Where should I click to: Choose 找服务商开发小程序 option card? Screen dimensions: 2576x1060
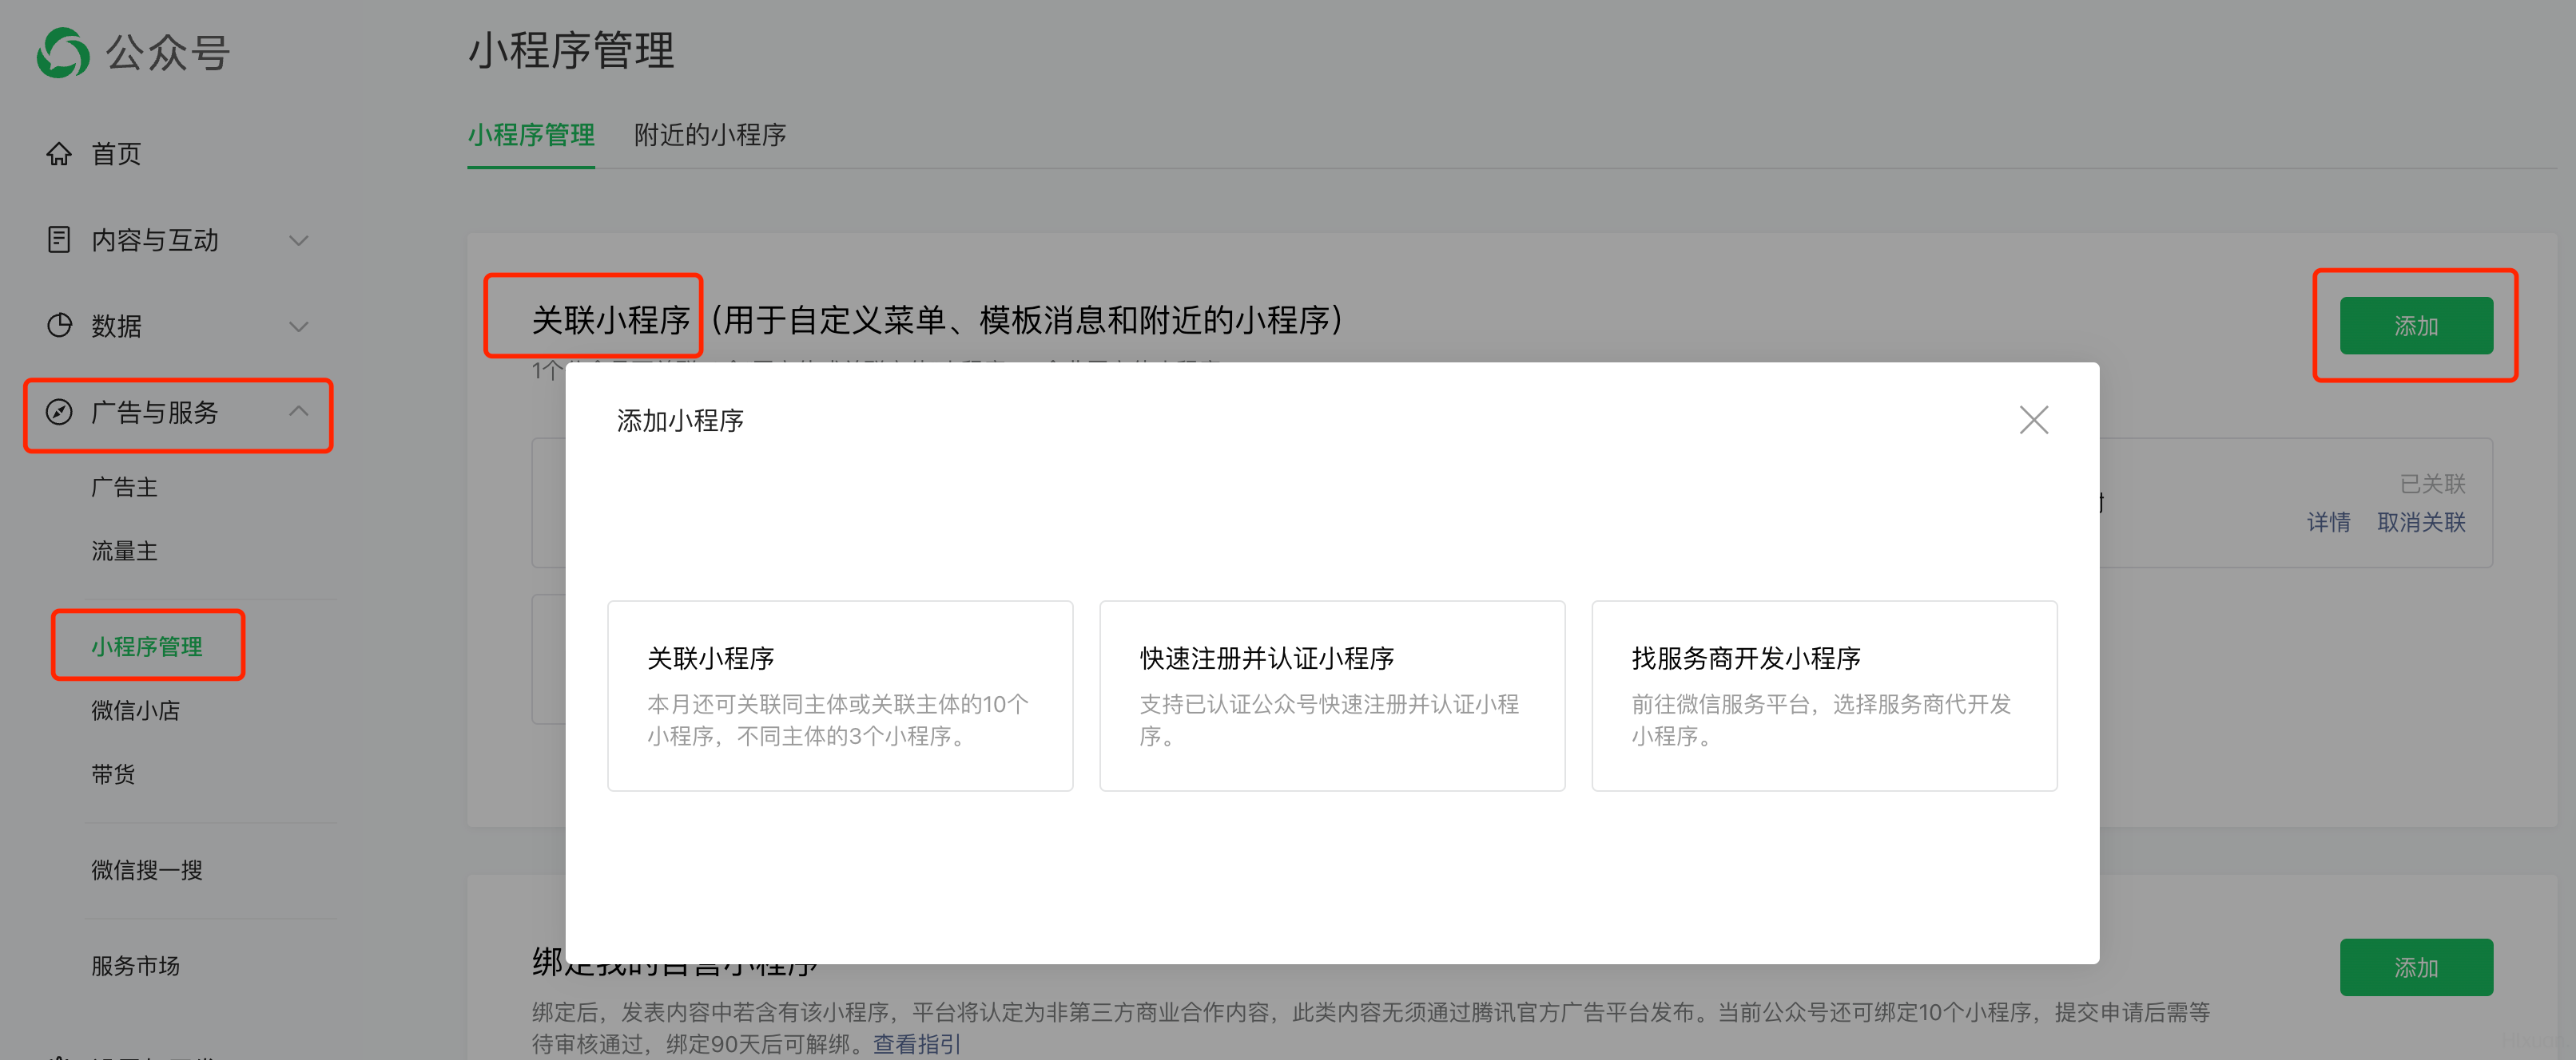[1823, 695]
